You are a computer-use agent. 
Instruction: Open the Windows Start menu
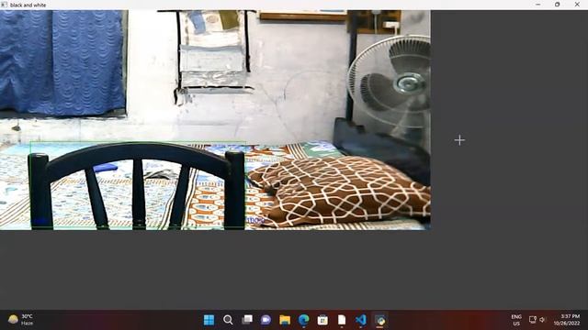(x=209, y=320)
